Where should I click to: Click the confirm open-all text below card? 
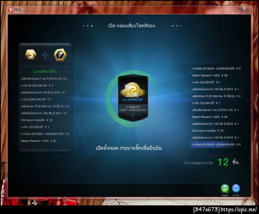129,148
